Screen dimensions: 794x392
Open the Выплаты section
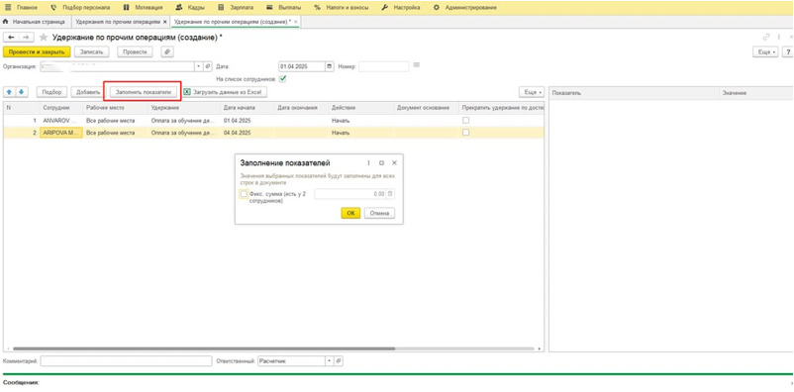(283, 8)
